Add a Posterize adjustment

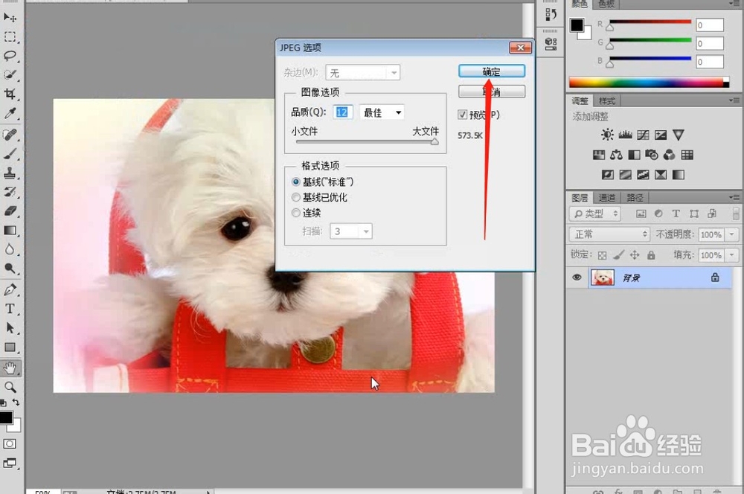tap(626, 175)
